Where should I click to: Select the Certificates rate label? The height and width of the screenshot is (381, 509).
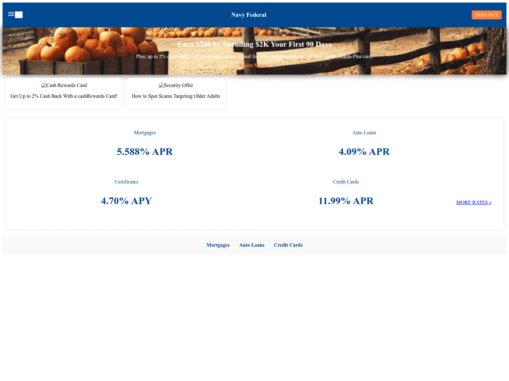click(127, 182)
